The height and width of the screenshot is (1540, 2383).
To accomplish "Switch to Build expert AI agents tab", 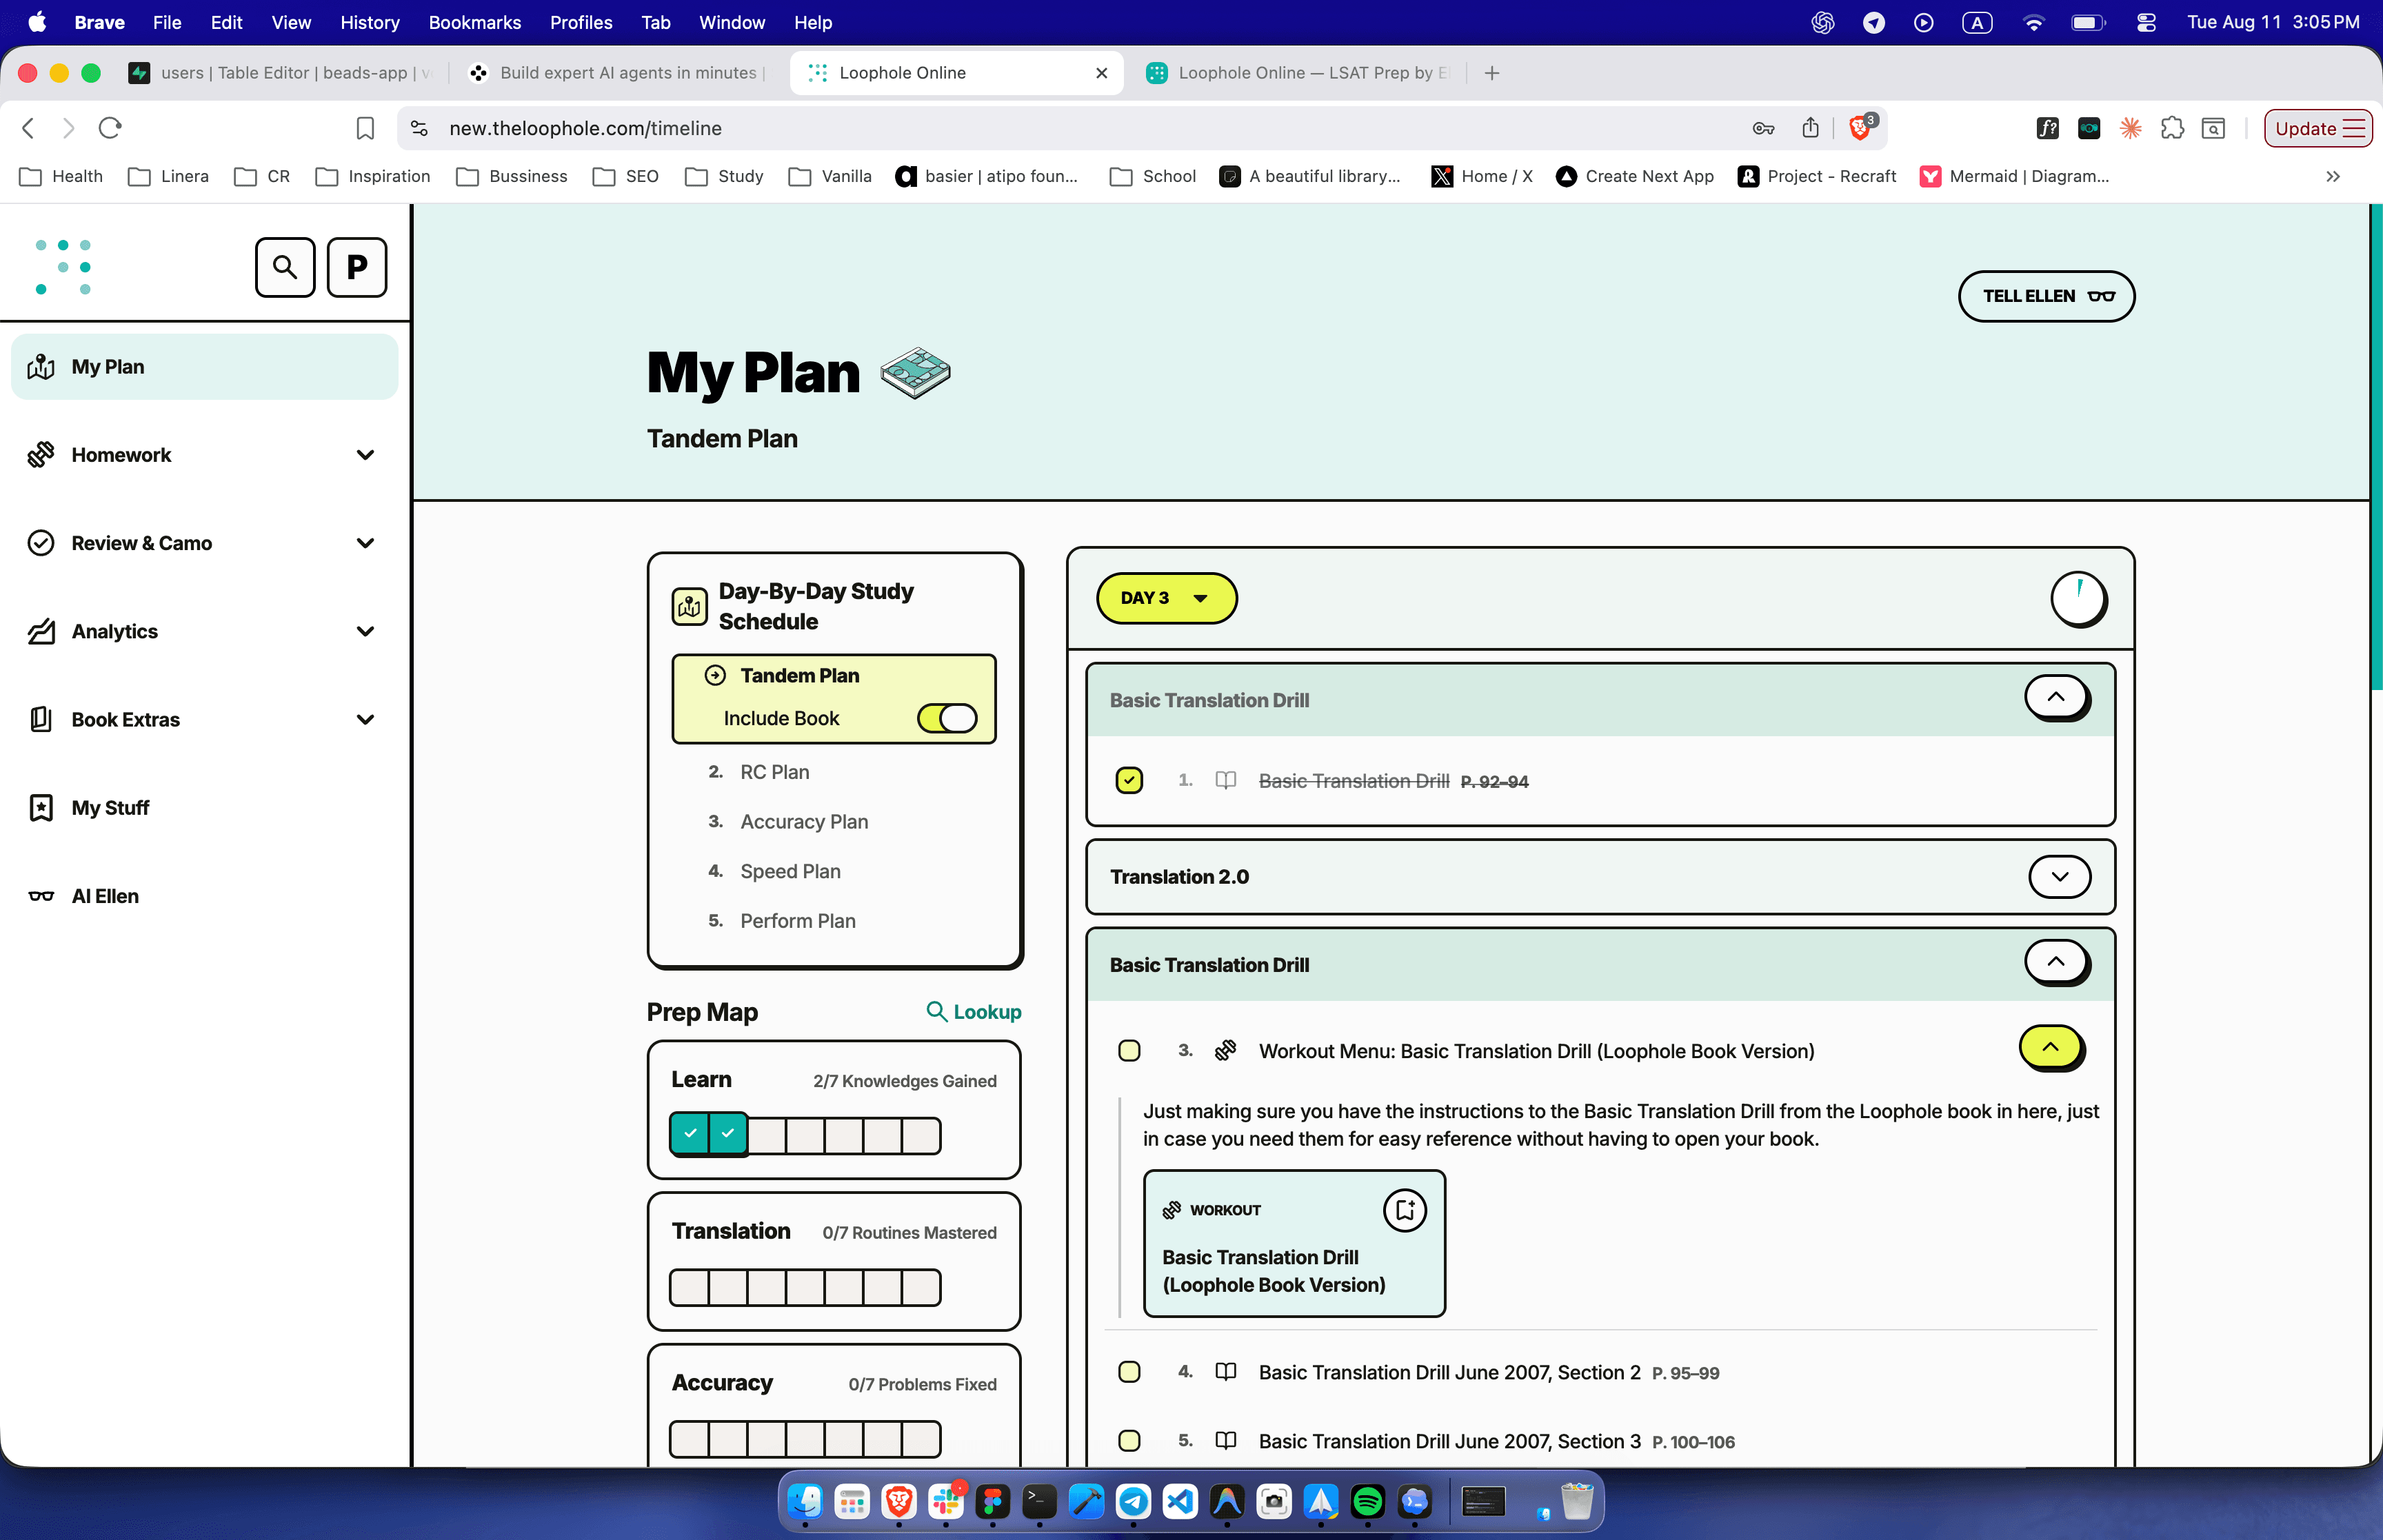I will click(x=620, y=72).
